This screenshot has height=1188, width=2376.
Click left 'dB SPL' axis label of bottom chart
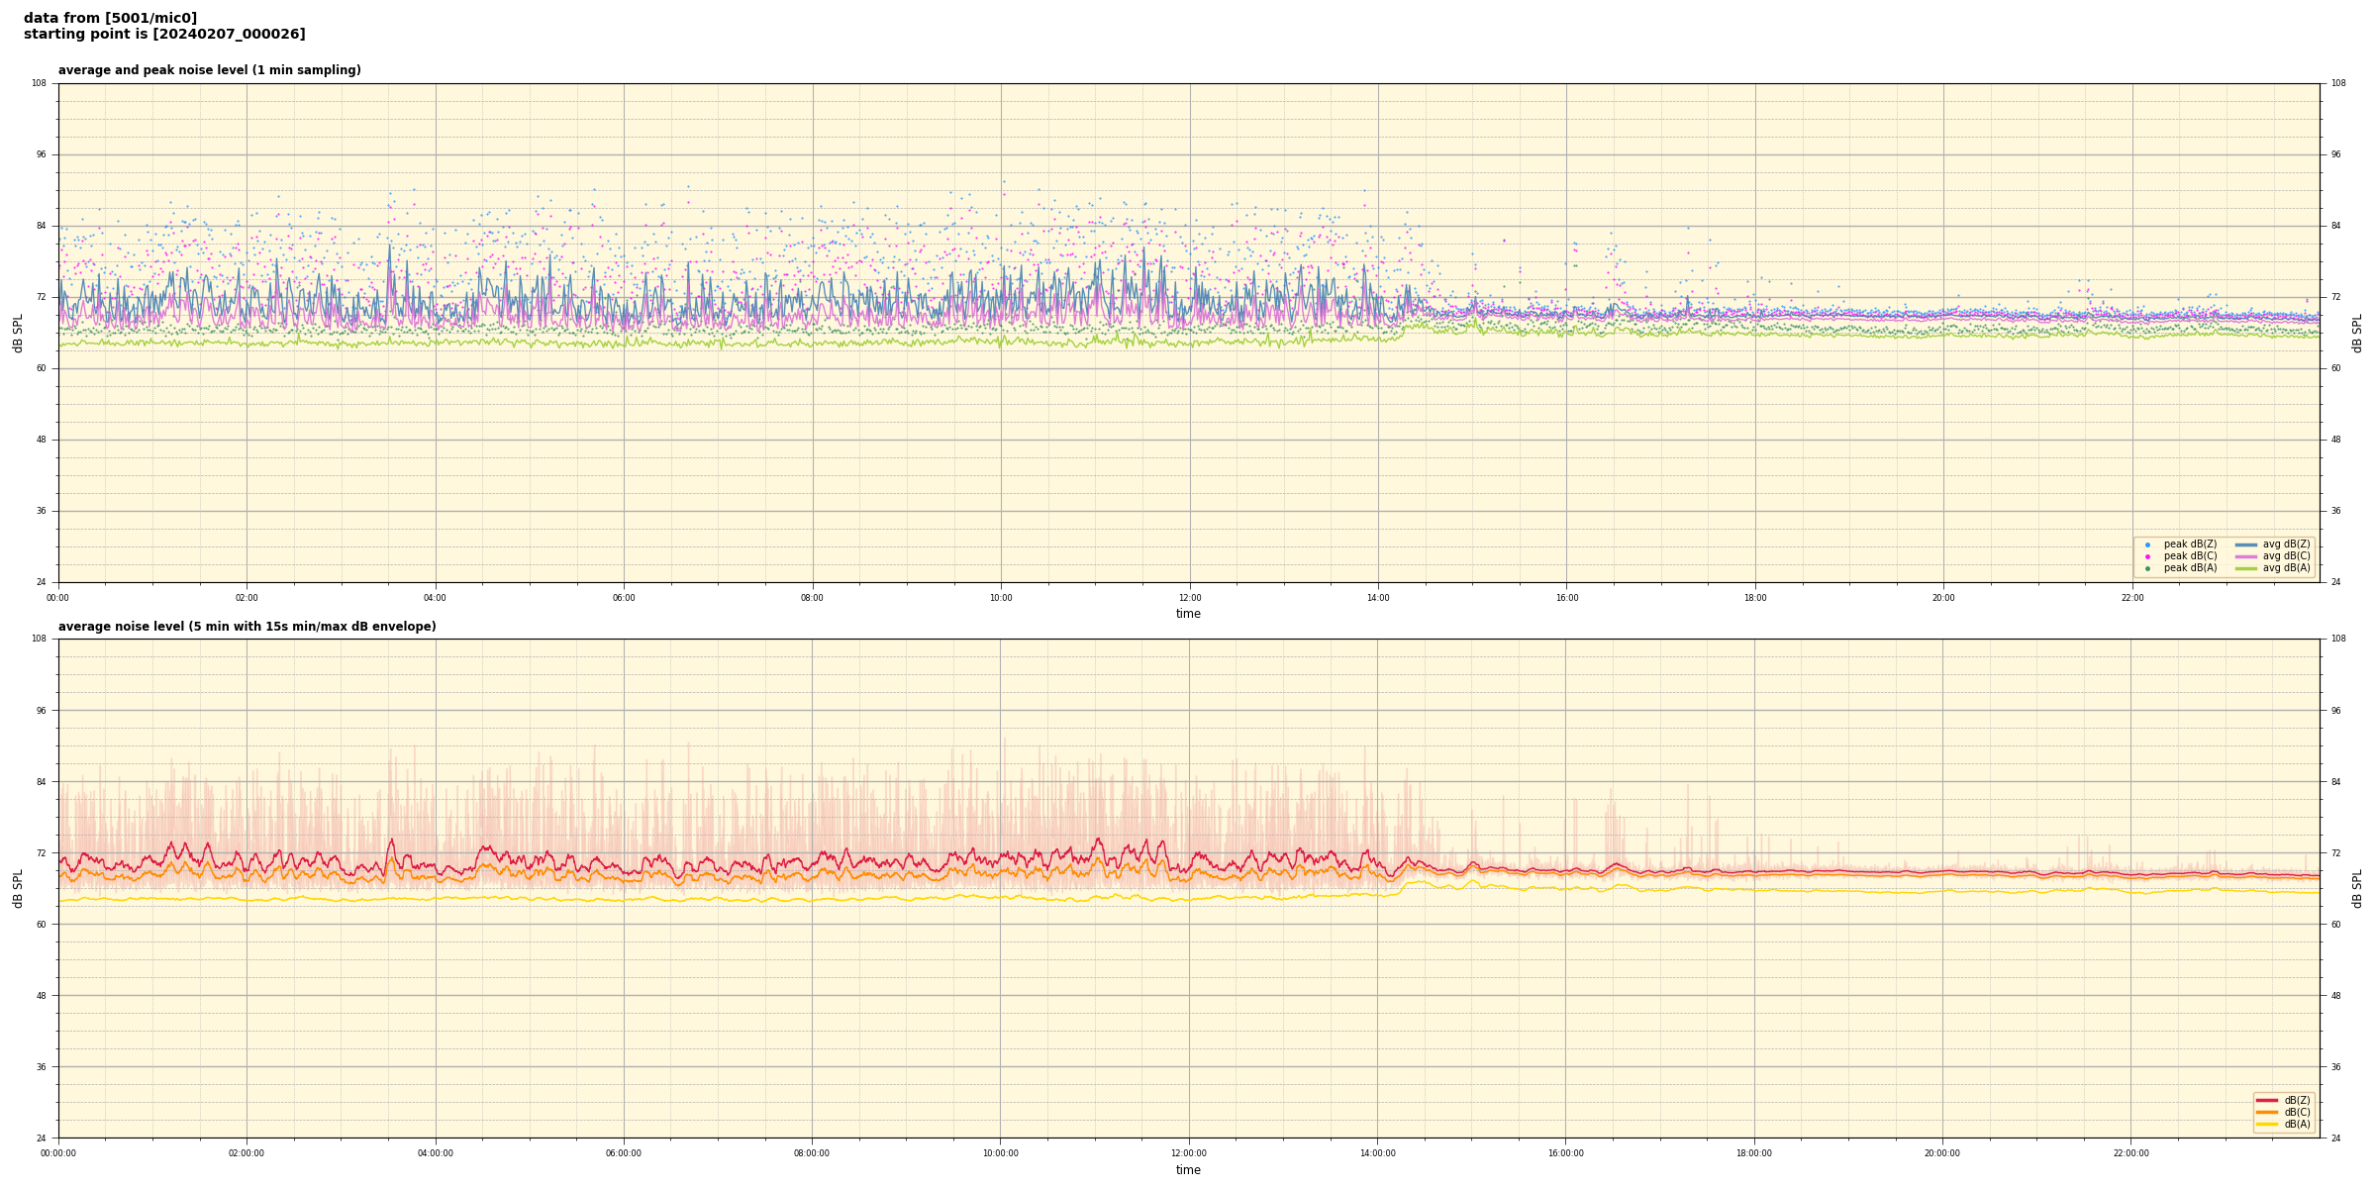pyautogui.click(x=18, y=888)
